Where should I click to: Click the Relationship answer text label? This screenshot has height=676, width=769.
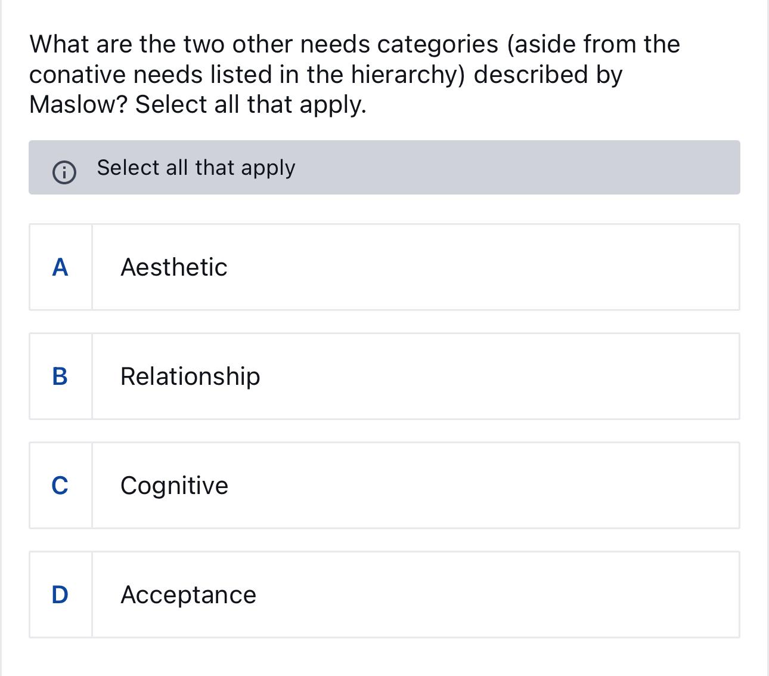coord(190,376)
